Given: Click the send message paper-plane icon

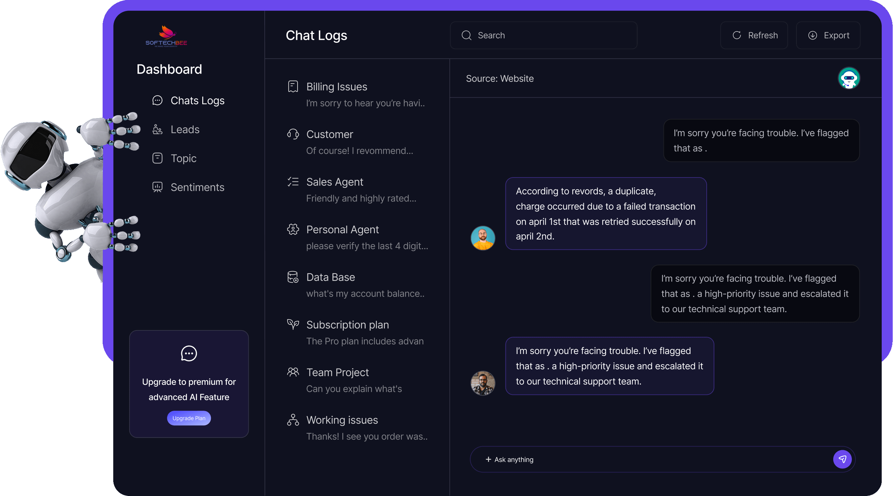Looking at the screenshot, I should click(842, 459).
